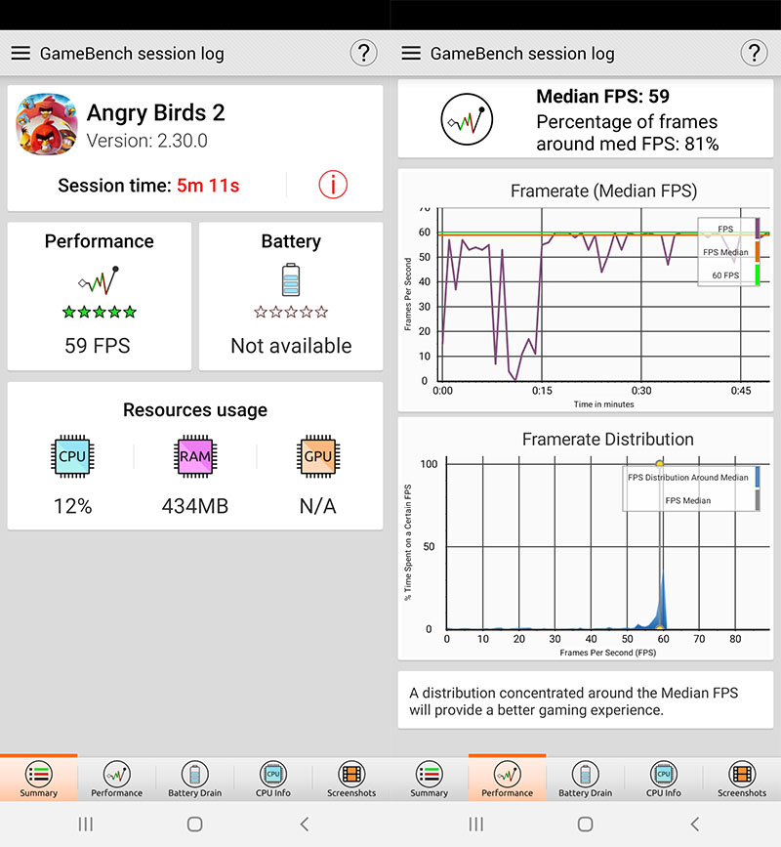Open CPU Info tab on left screen
The image size is (781, 847).
point(273,778)
